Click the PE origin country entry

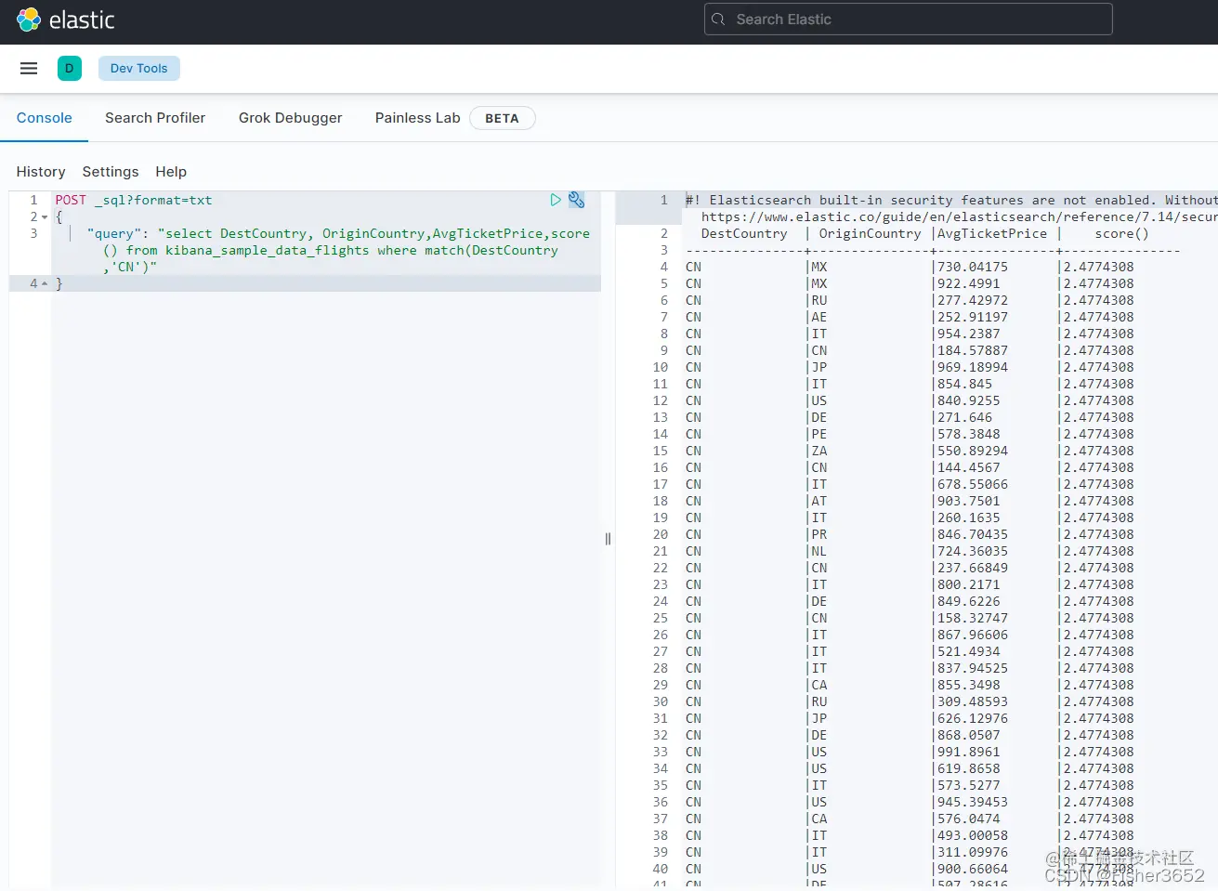pyautogui.click(x=819, y=434)
